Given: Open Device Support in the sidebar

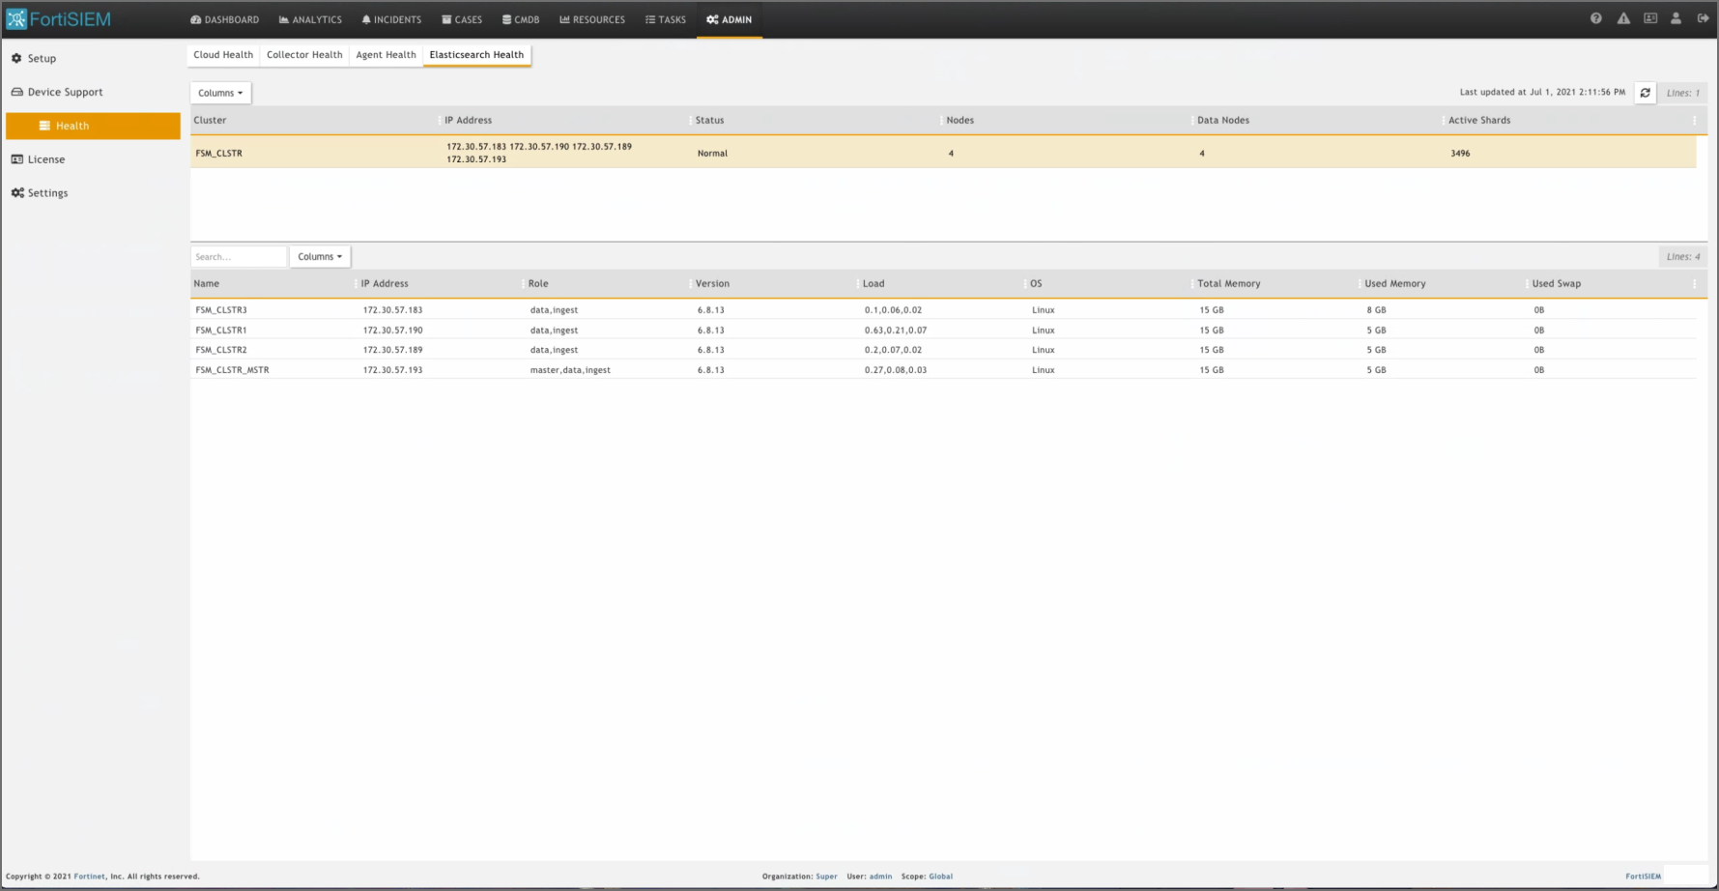Looking at the screenshot, I should point(57,92).
